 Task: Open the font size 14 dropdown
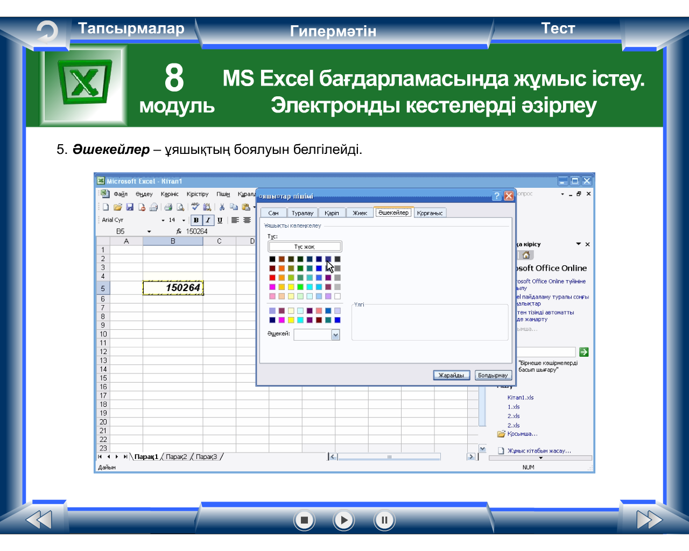click(184, 220)
